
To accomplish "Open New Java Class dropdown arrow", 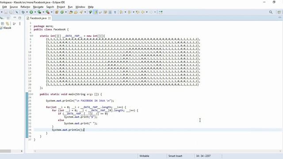I will pos(66,12).
